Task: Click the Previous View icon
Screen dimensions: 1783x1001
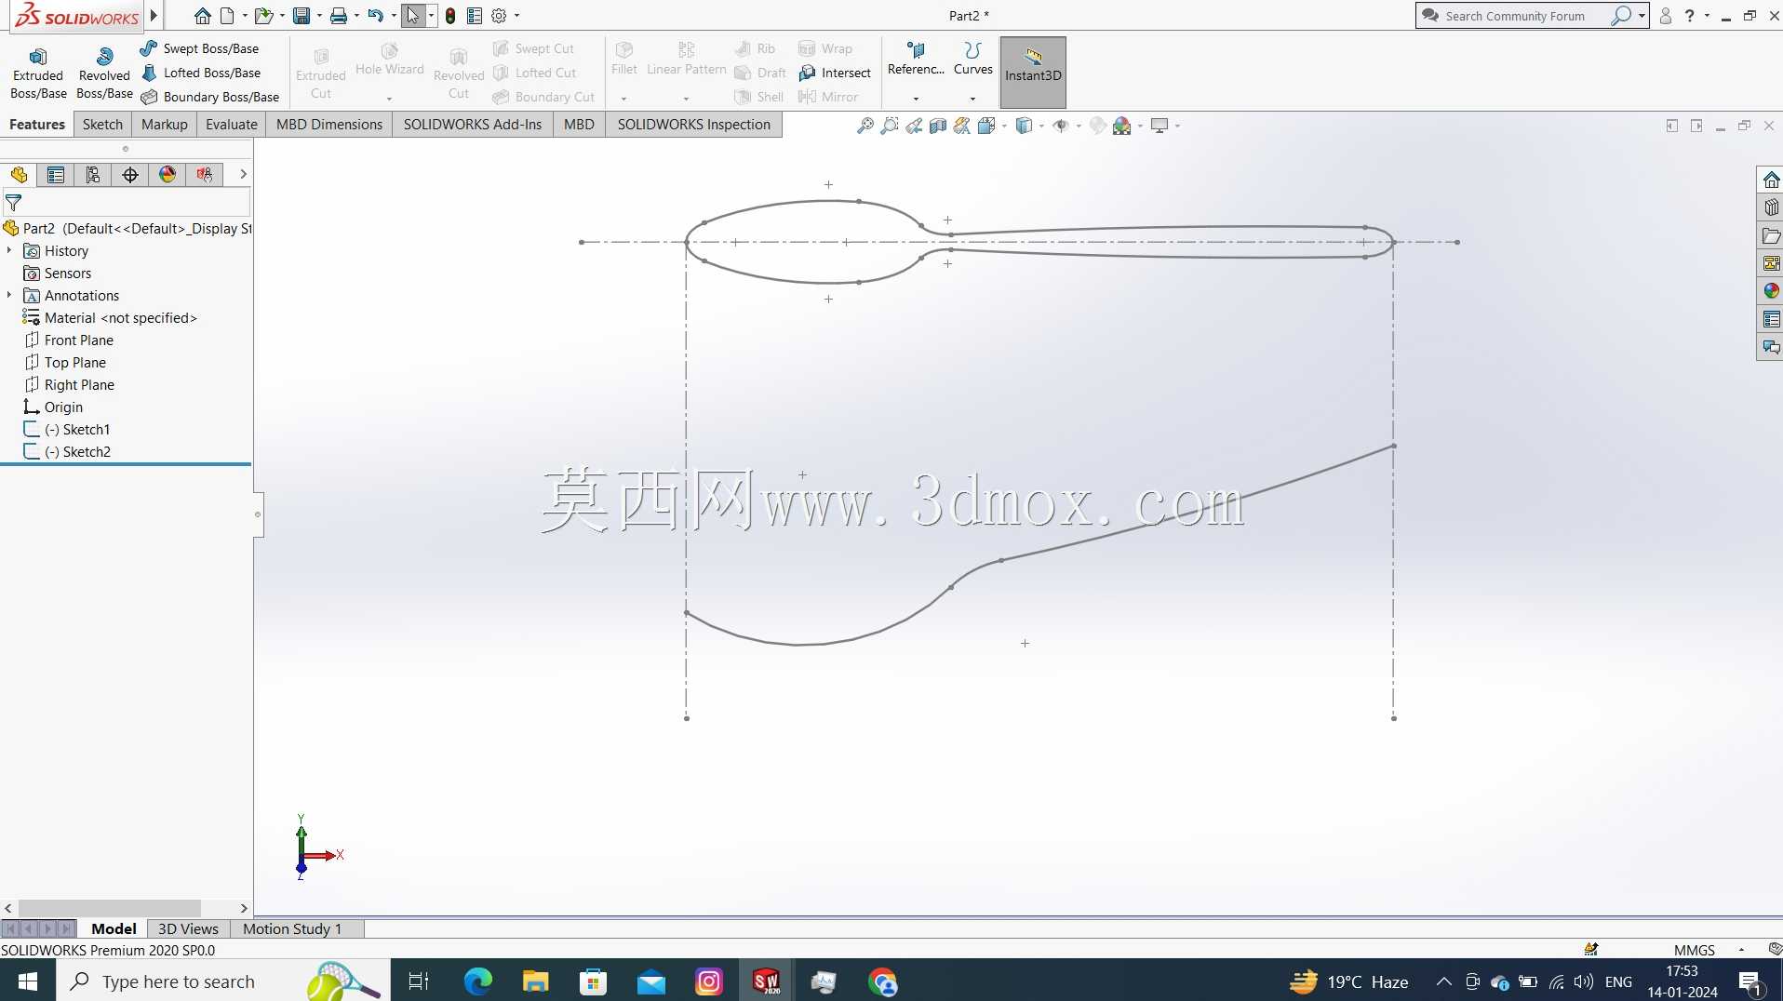Action: click(914, 126)
